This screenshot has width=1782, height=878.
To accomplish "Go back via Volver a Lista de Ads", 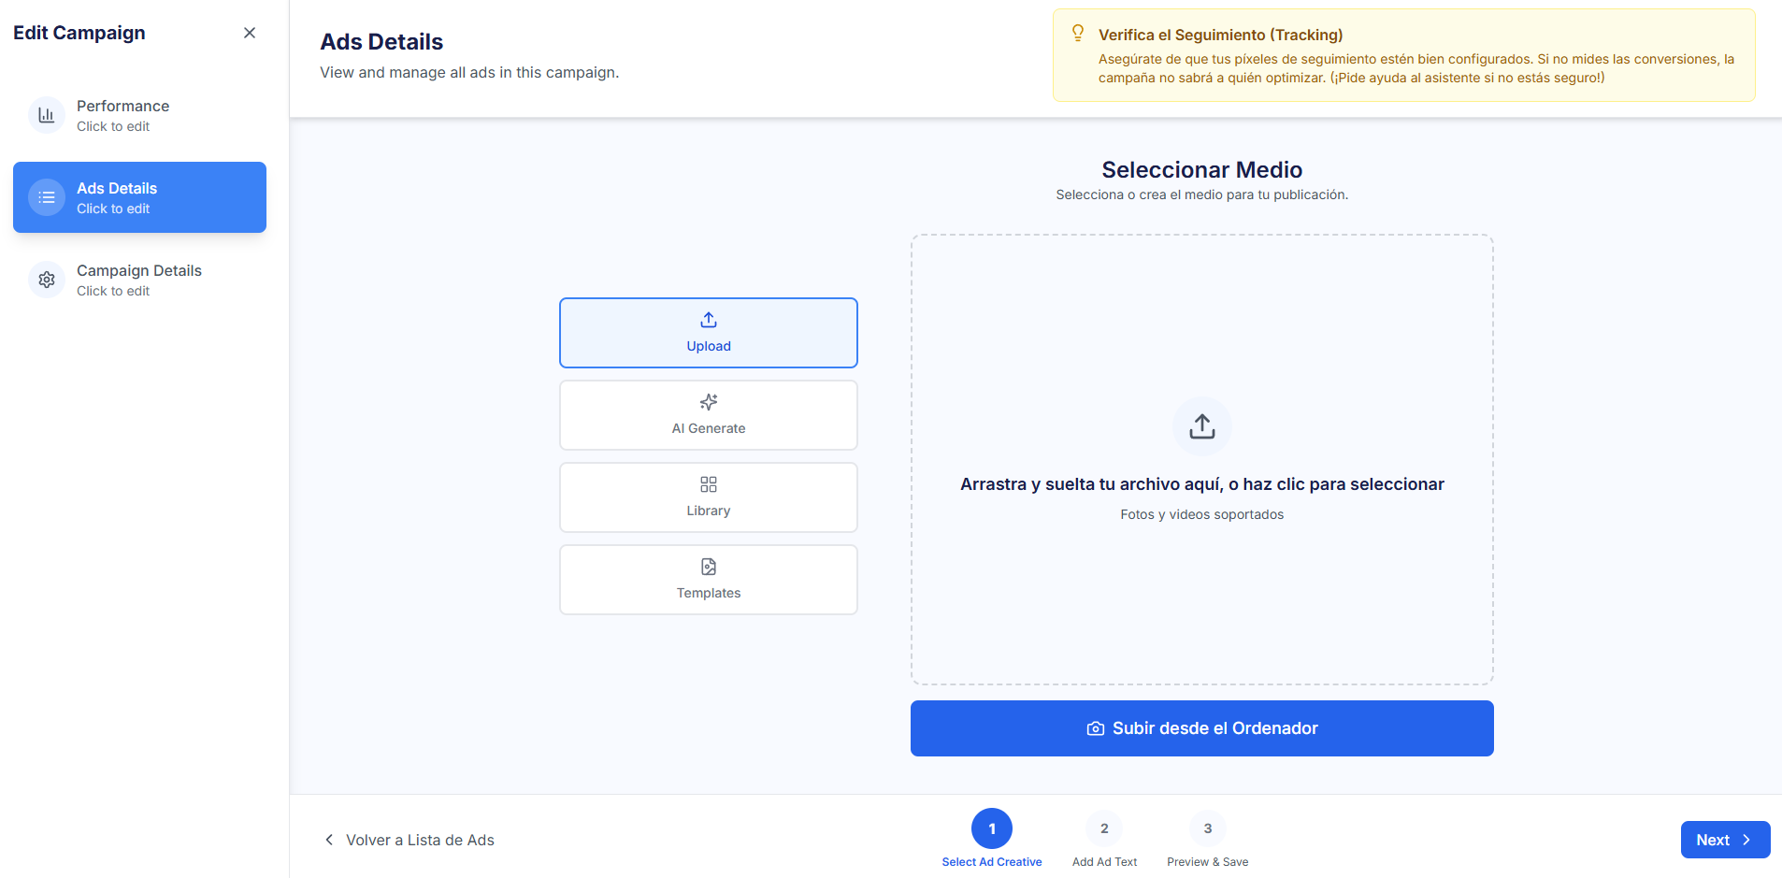I will 410,840.
